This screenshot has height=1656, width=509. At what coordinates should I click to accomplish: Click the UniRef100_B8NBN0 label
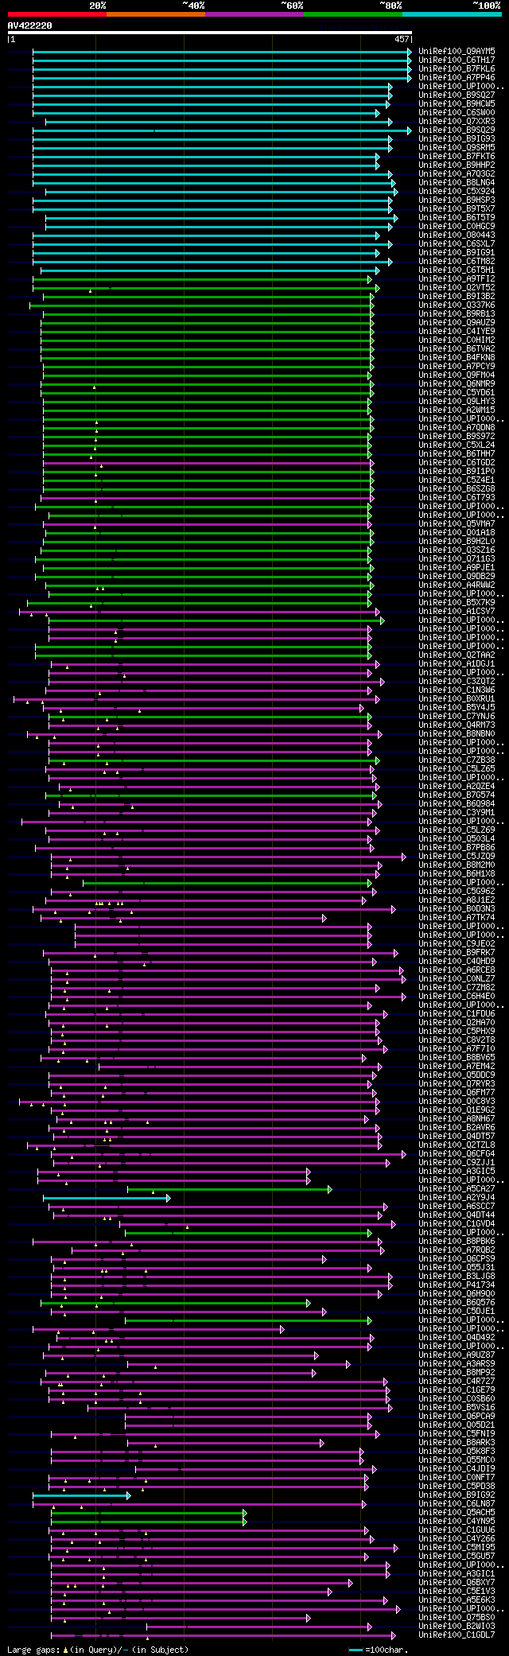point(457,733)
